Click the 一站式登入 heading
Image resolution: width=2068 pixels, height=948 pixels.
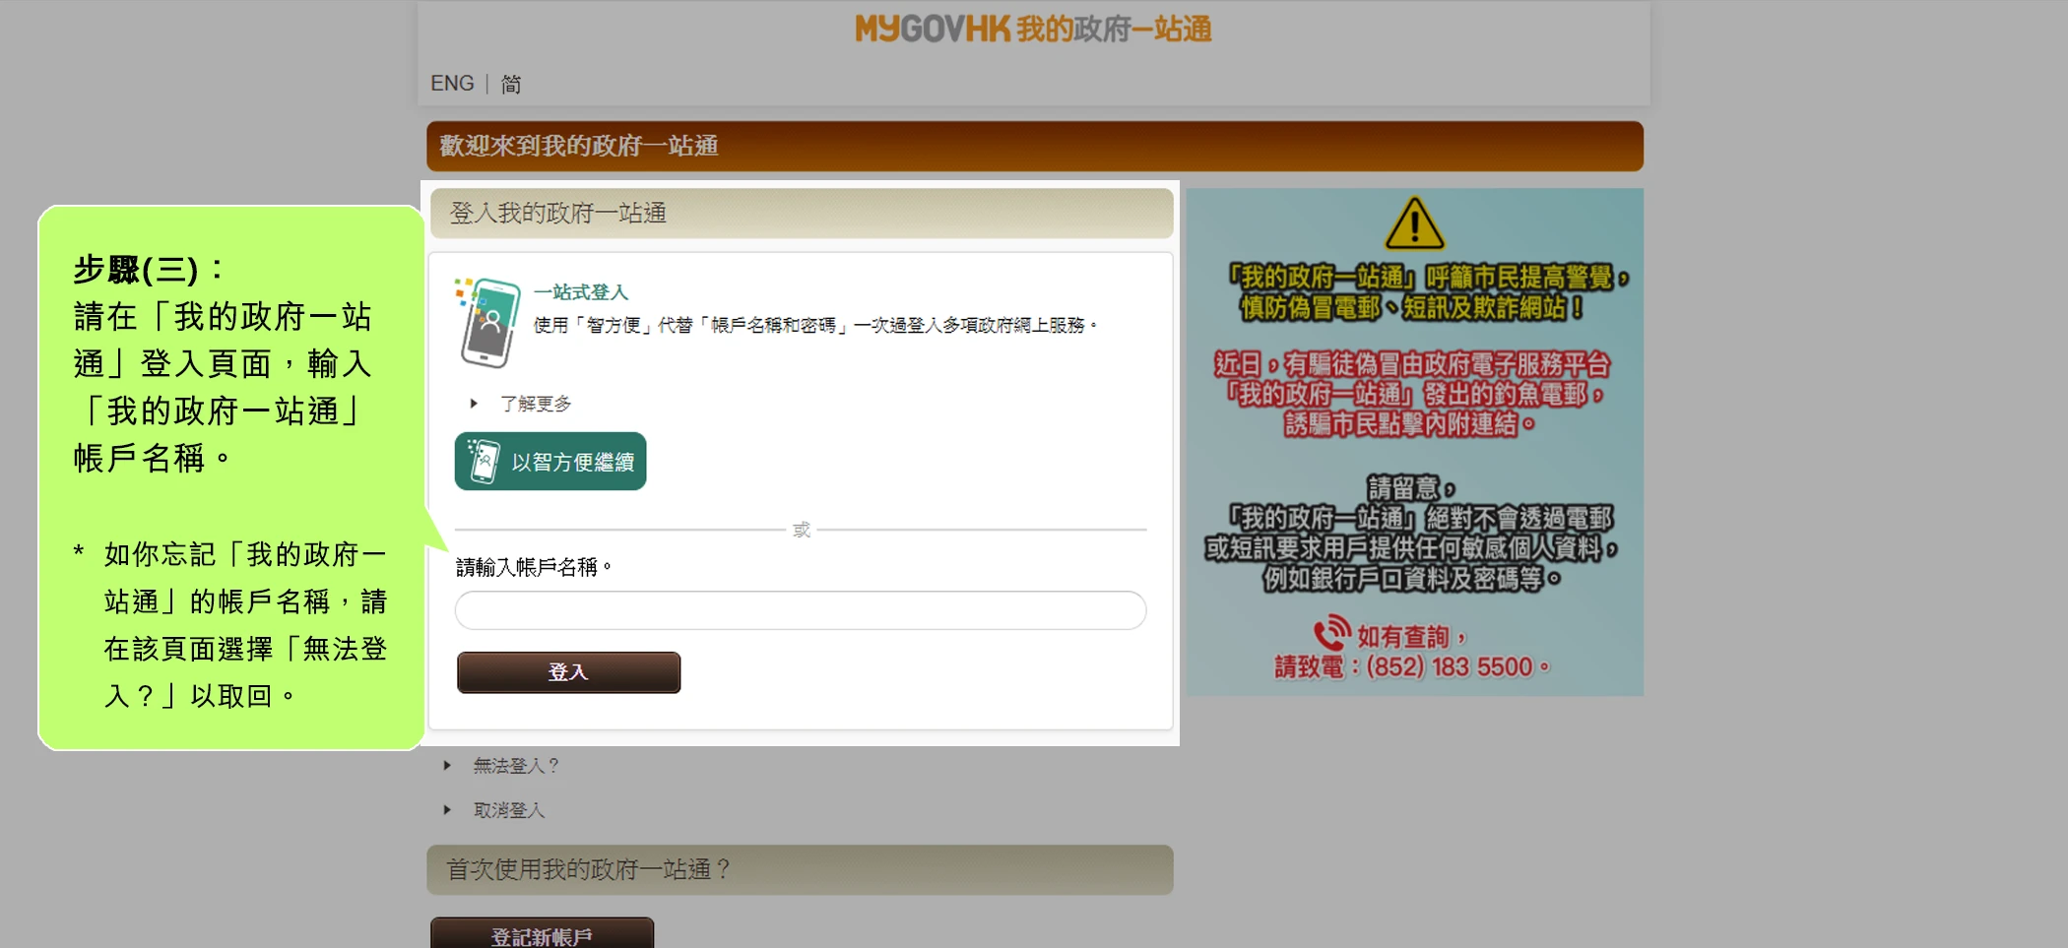tap(581, 292)
